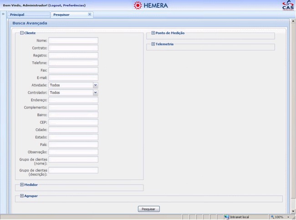This screenshot has width=296, height=220.
Task: Open the Atividade dropdown
Action: point(95,85)
